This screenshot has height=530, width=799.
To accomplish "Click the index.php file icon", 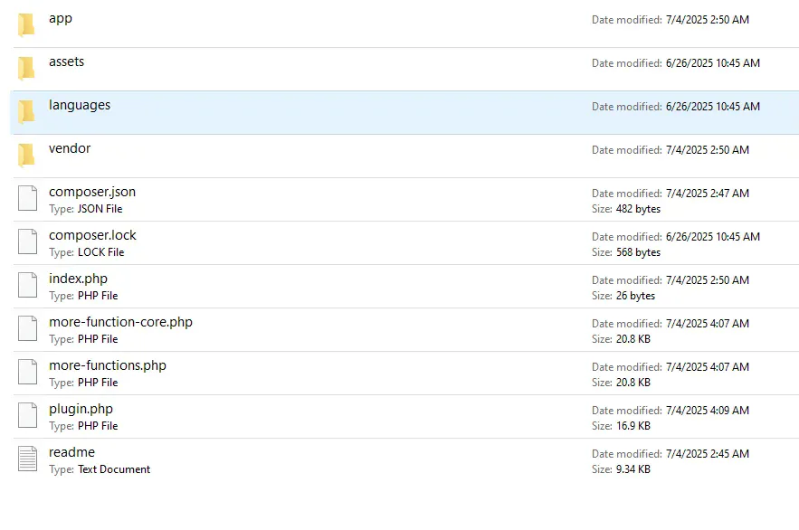I will click(x=28, y=286).
